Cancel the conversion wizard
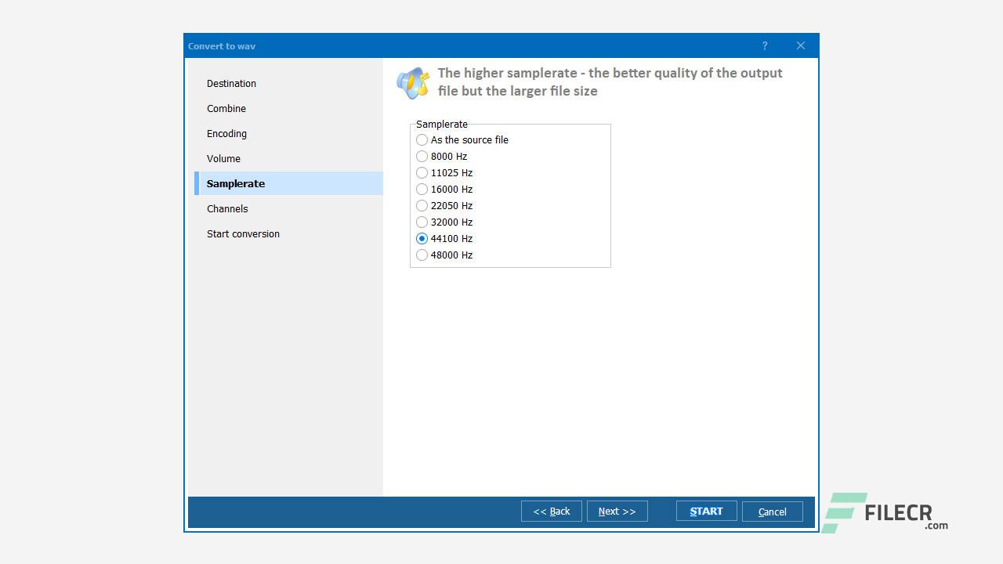This screenshot has width=1003, height=564. [772, 511]
